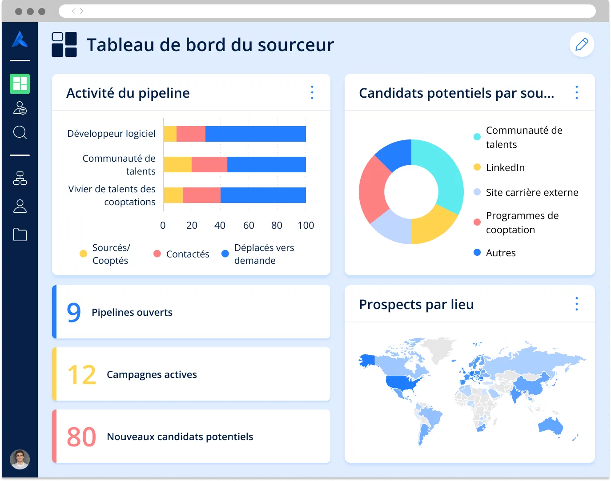This screenshot has height=481, width=611.
Task: Select the person icon in the sidebar
Action: tap(20, 207)
